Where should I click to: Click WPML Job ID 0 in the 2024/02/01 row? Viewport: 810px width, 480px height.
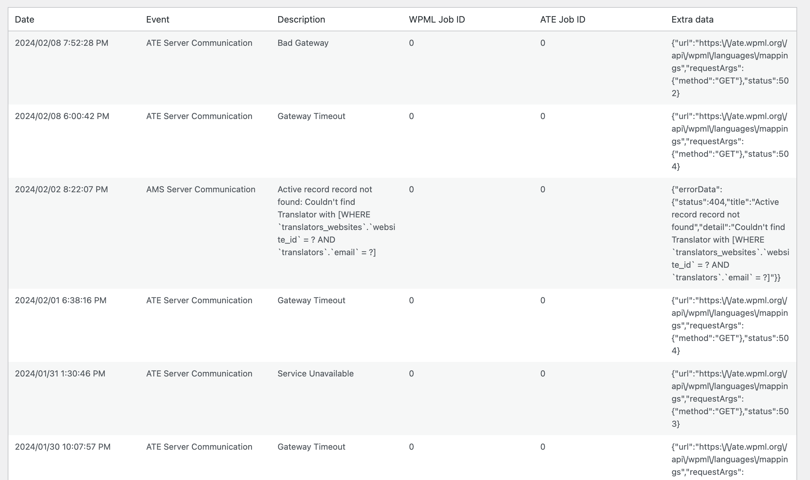(411, 300)
